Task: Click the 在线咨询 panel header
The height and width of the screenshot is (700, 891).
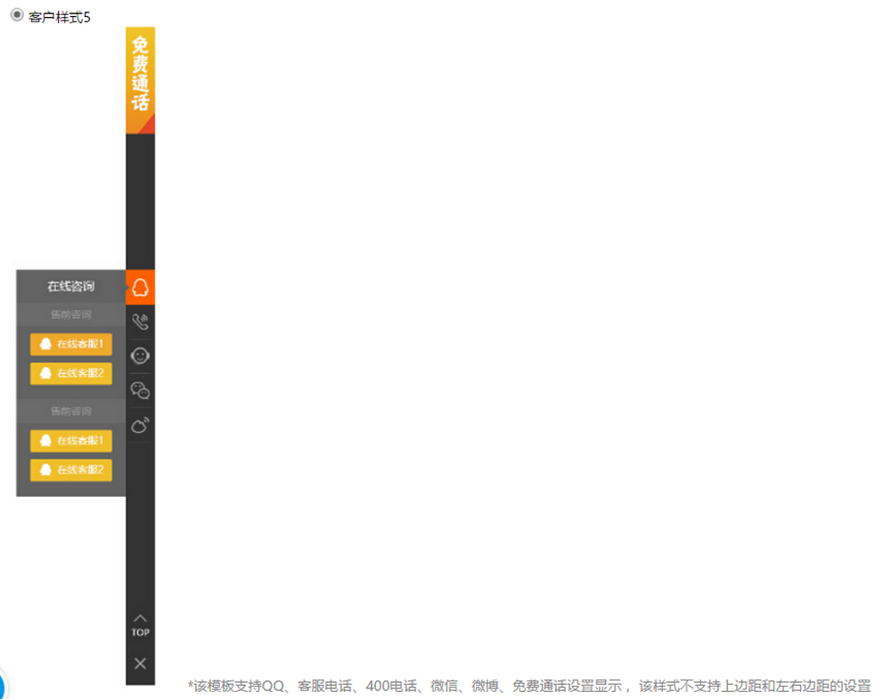Action: coord(70,287)
